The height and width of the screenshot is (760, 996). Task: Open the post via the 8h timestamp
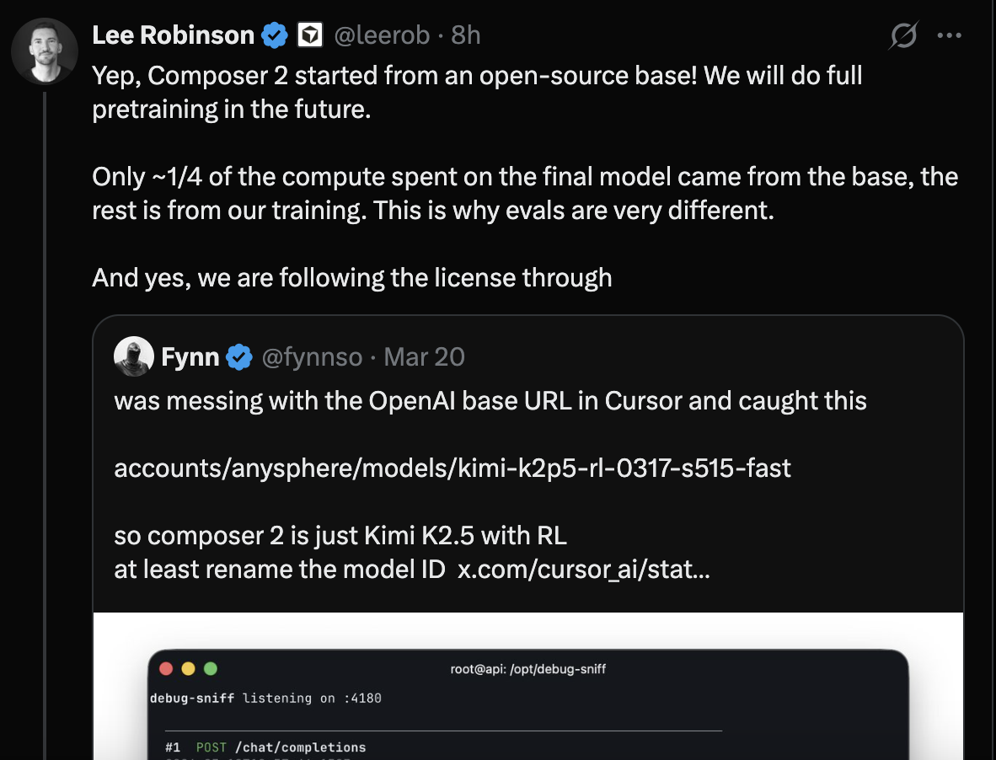click(x=466, y=35)
